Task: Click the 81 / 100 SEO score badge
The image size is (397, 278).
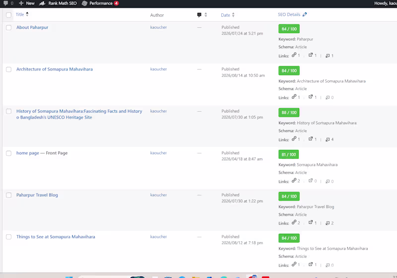Action: tap(289, 154)
